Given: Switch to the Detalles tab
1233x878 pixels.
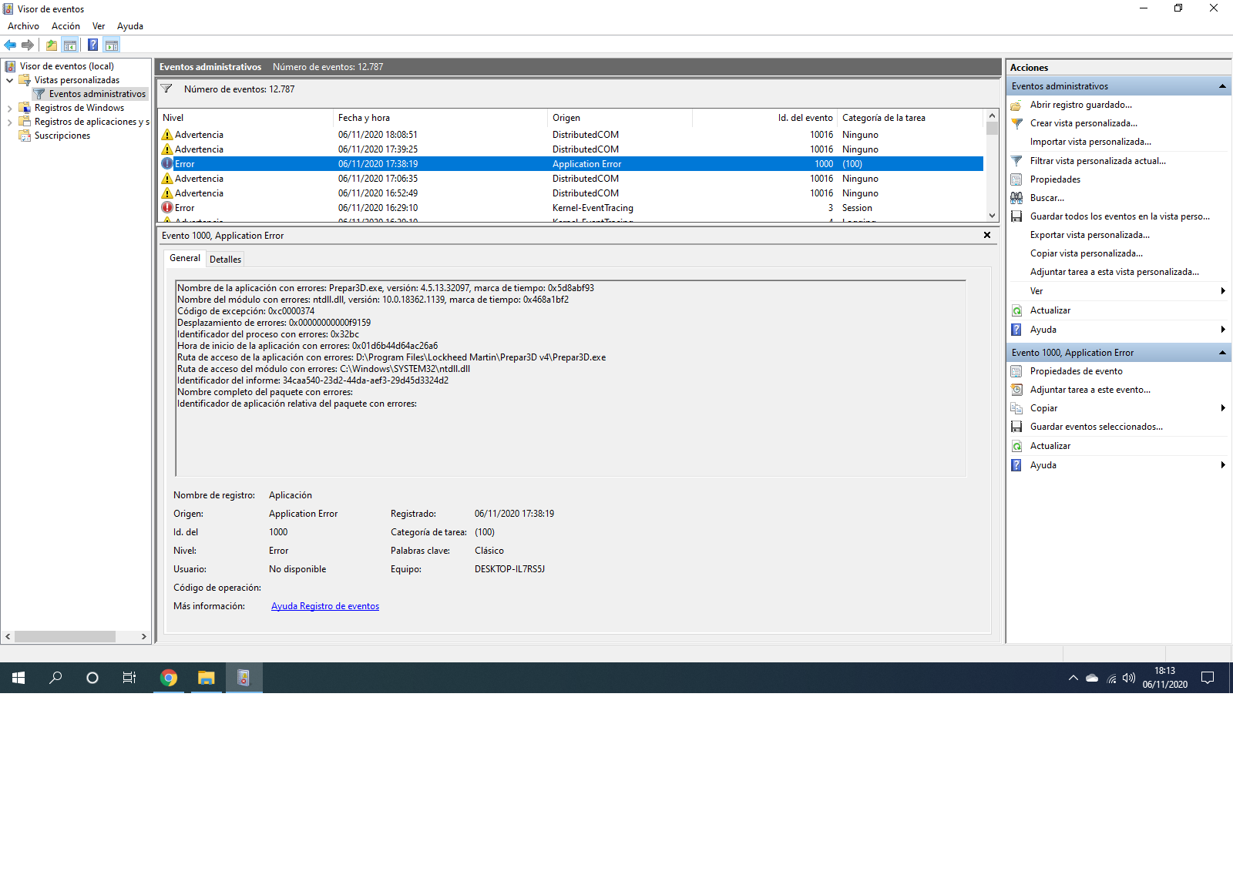Looking at the screenshot, I should 225,260.
